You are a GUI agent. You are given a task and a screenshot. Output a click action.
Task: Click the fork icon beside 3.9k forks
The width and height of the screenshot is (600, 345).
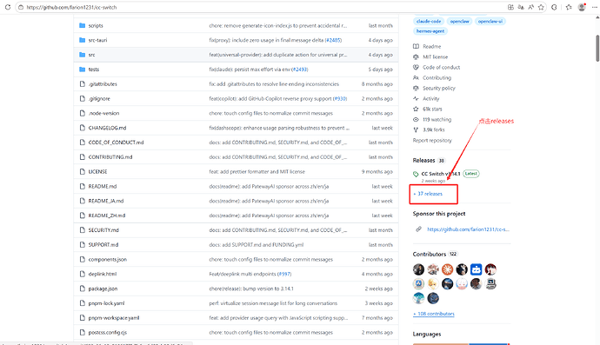(x=416, y=129)
